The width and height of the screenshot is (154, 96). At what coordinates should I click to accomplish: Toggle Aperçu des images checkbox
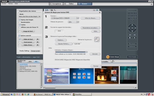pos(20,20)
